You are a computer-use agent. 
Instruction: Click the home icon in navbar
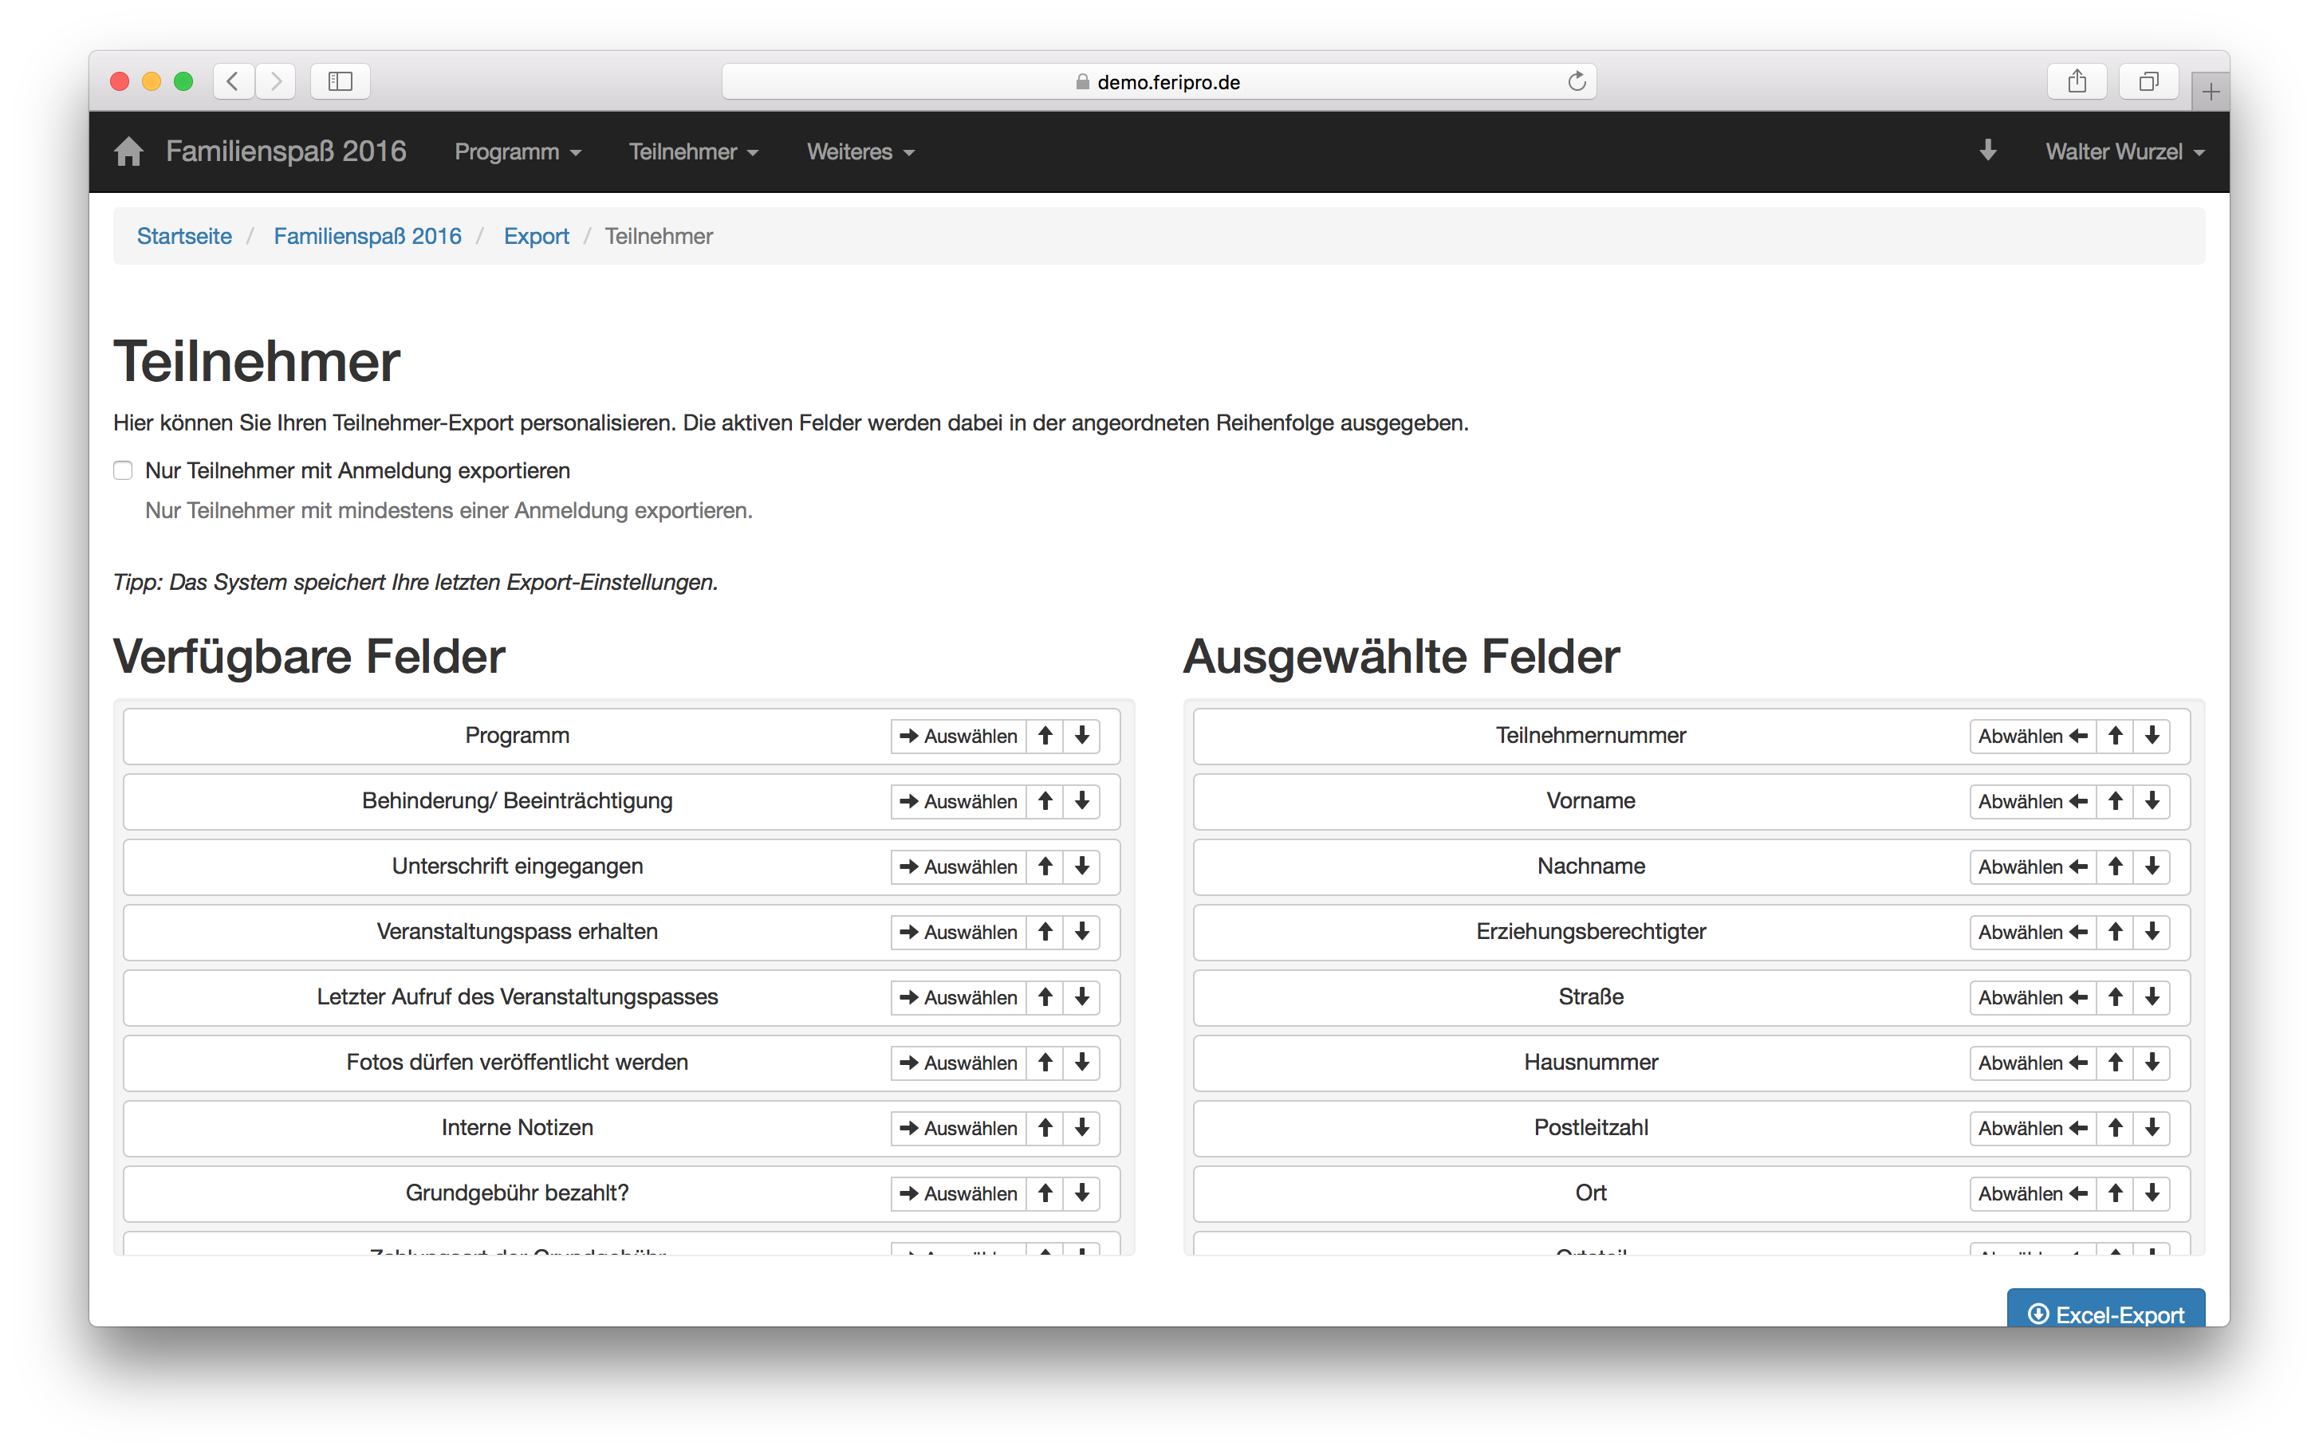tap(128, 152)
